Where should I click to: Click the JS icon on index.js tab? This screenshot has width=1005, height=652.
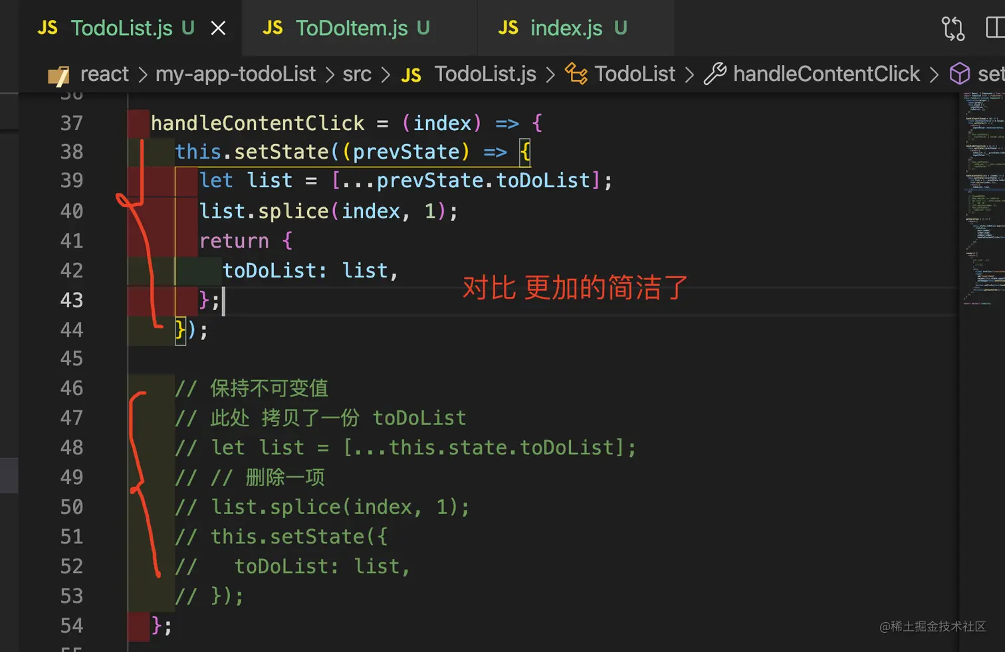click(508, 29)
